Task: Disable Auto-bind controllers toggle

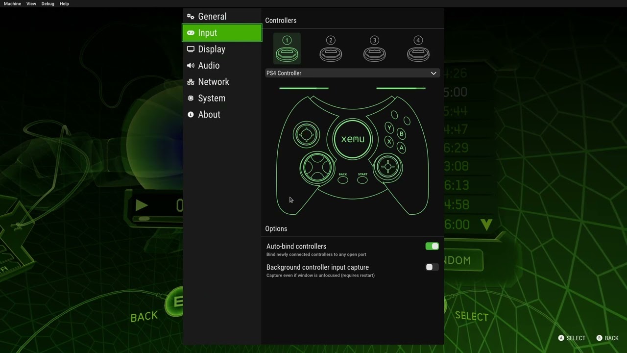Action: click(x=432, y=246)
